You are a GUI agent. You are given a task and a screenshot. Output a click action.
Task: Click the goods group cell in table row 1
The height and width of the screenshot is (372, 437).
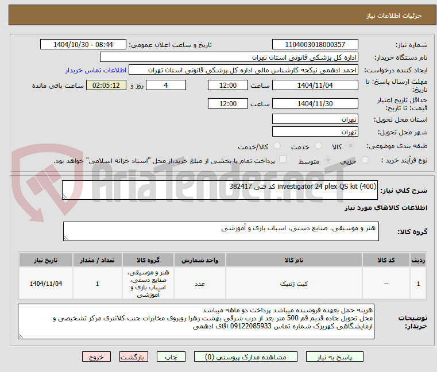coord(148,284)
